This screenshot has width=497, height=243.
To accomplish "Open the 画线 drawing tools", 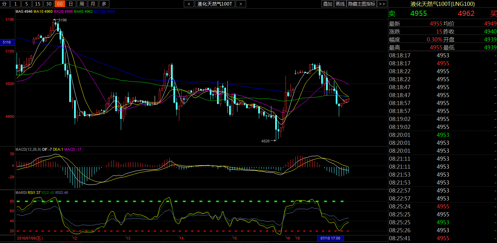I will click(x=340, y=4).
